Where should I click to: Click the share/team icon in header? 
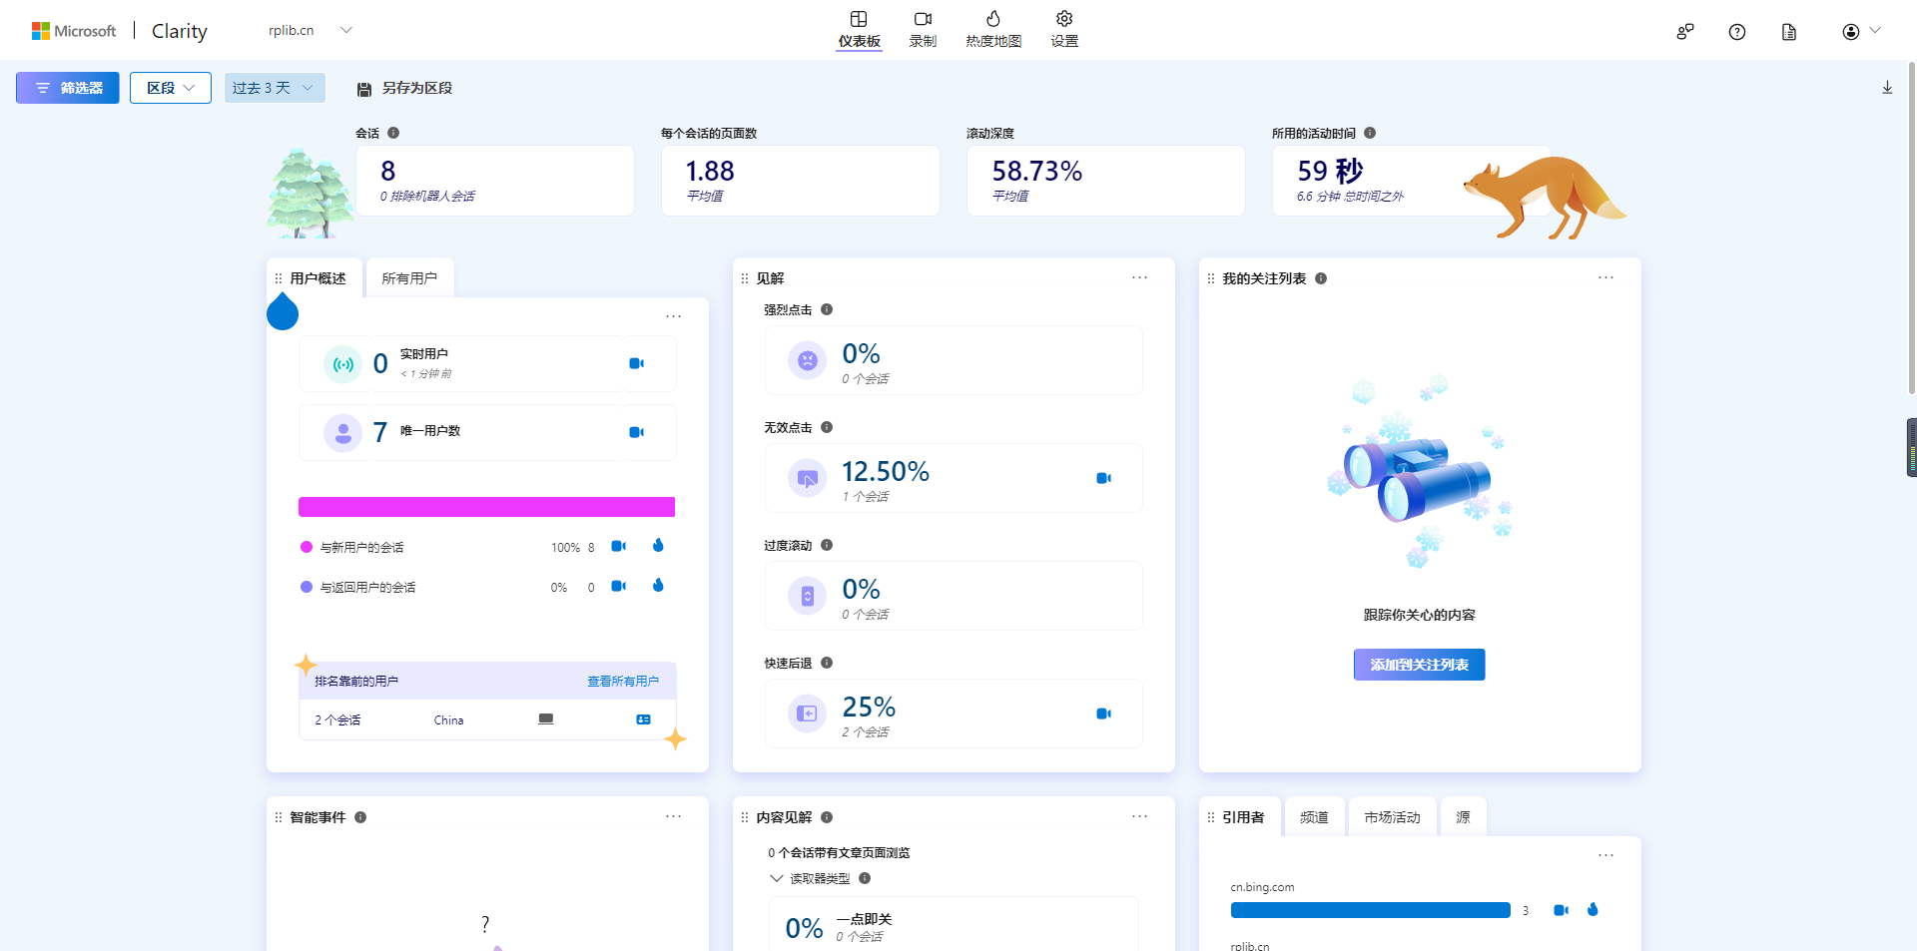1684,32
